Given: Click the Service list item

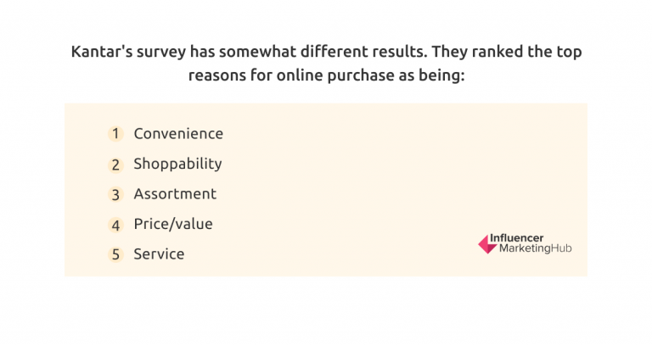Looking at the screenshot, I should point(159,254).
